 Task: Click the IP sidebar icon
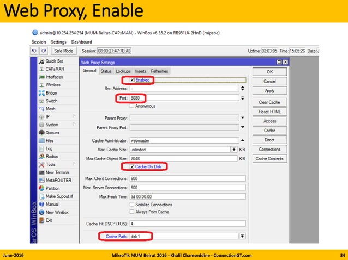(41, 116)
